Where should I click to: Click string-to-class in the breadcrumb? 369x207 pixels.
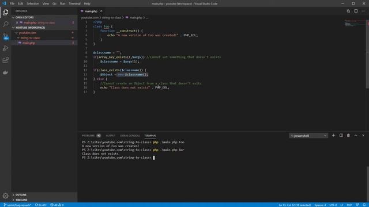point(111,18)
